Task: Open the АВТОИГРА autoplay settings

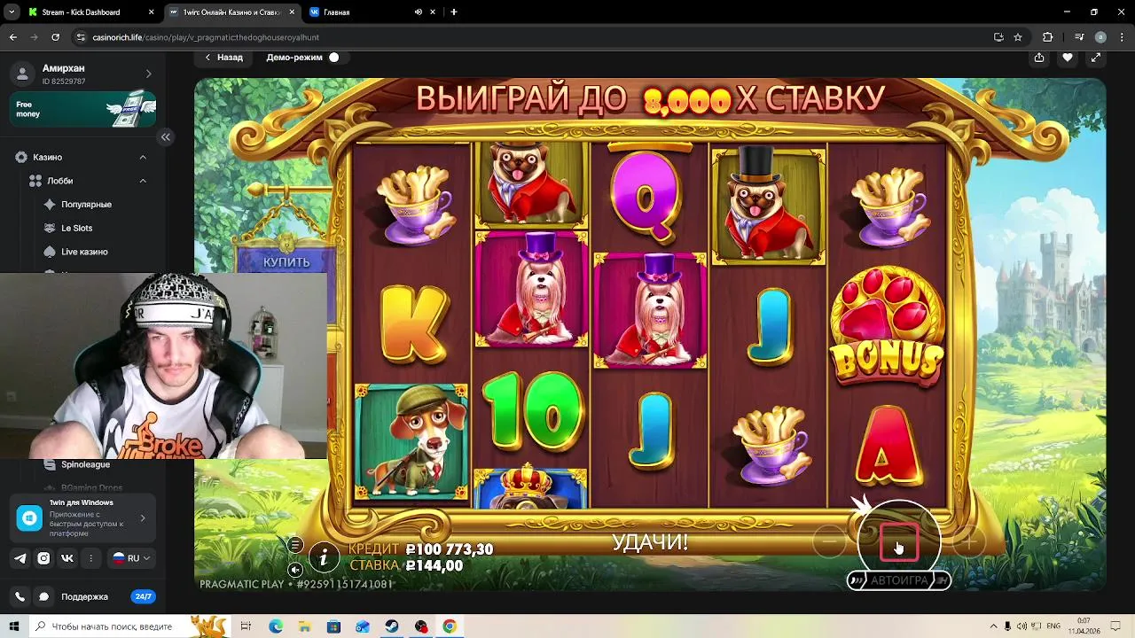Action: coord(899,580)
